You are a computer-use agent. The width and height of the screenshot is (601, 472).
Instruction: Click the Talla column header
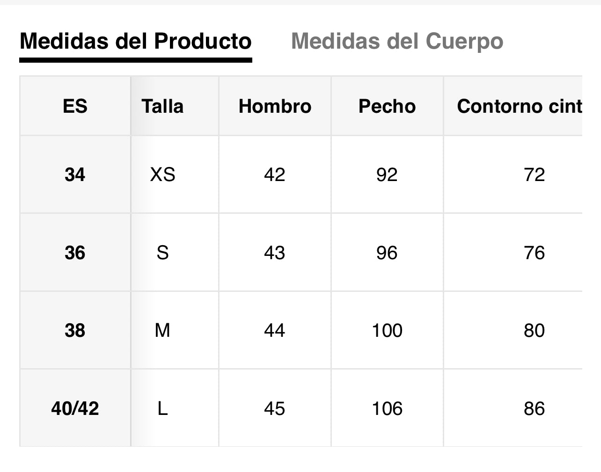tap(162, 106)
